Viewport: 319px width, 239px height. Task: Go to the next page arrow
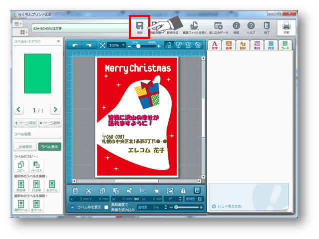(55, 110)
